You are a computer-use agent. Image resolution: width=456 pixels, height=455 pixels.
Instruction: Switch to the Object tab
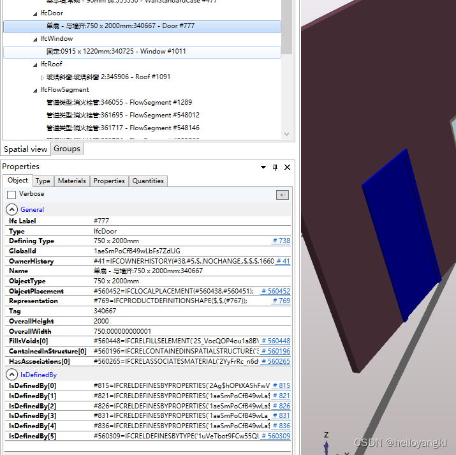18,181
